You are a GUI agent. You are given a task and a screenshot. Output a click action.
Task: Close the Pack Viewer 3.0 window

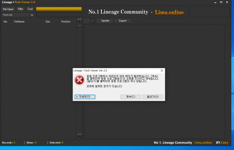pyautogui.click(x=227, y=2)
